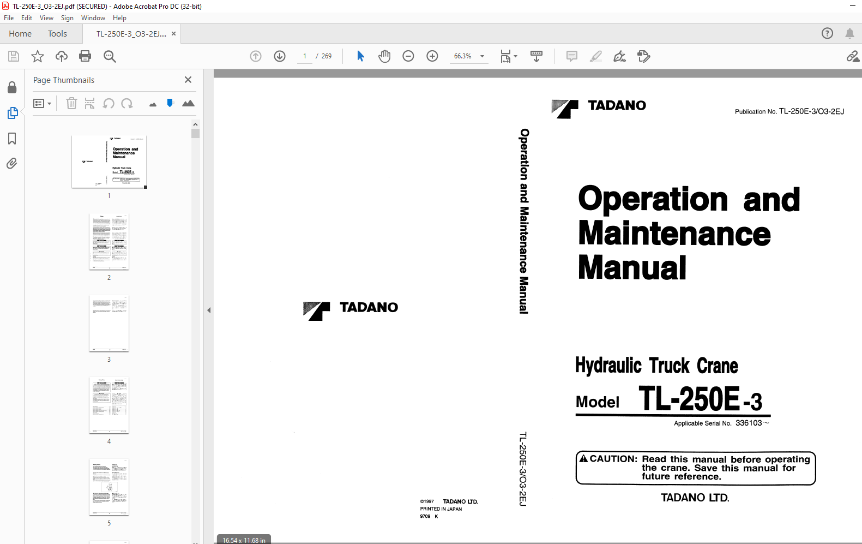This screenshot has height=544, width=862.
Task: Click the security lock panel icon
Action: pyautogui.click(x=12, y=87)
